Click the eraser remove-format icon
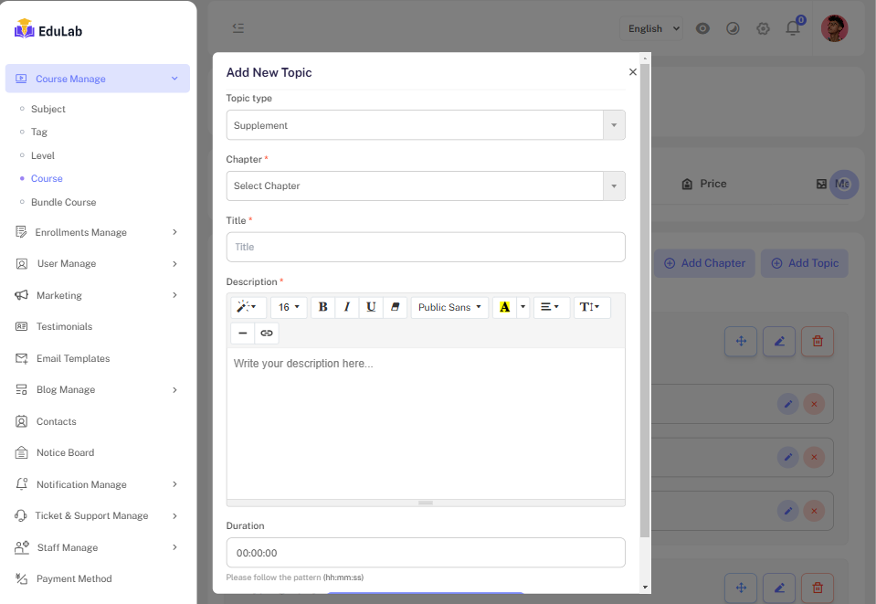Viewport: 876px width, 604px height. tap(395, 307)
